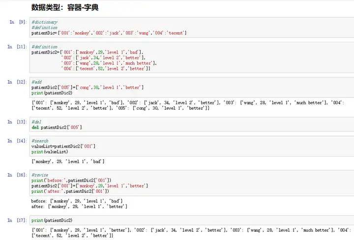The image size is (354, 240).
Task: Click the '002' jack entry line
Action: pos(103,58)
